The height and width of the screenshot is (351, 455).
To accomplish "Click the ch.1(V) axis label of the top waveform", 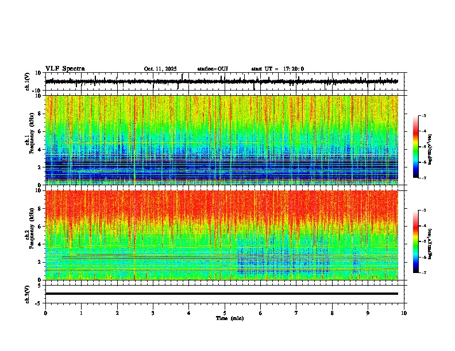I will [28, 81].
